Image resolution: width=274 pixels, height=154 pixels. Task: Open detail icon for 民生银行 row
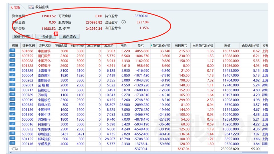[12, 124]
